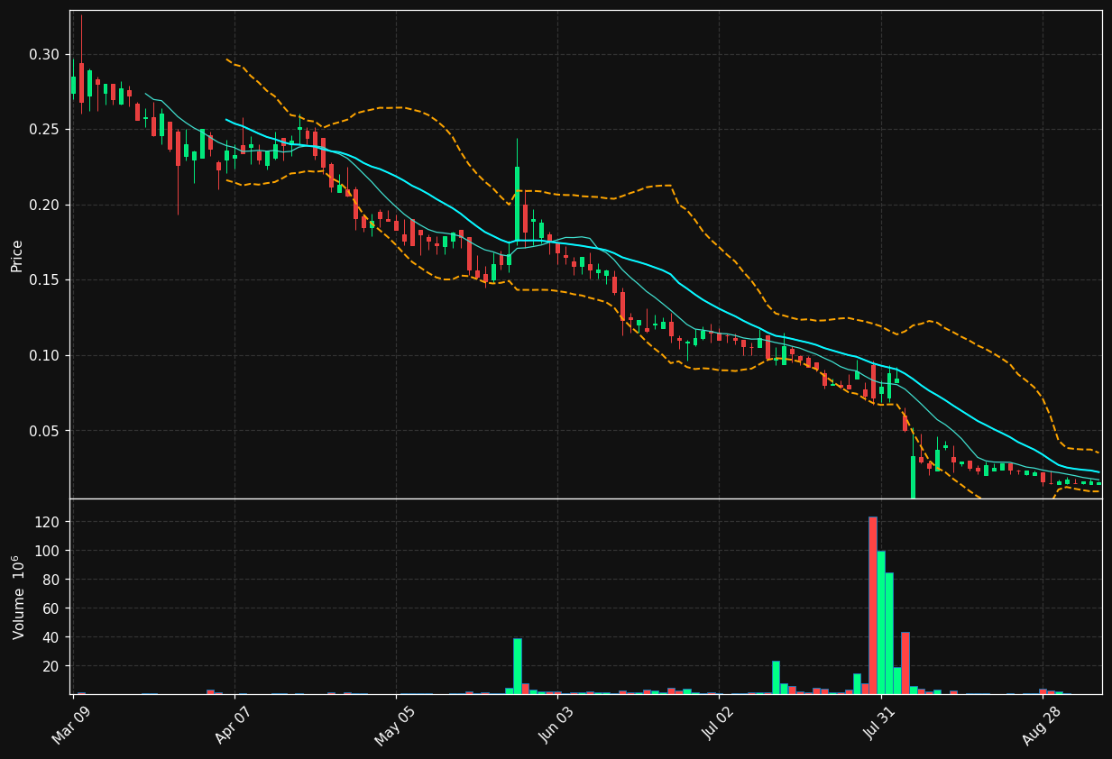The height and width of the screenshot is (759, 1112).
Task: Select the Aug 28 date label
Action: [1042, 725]
